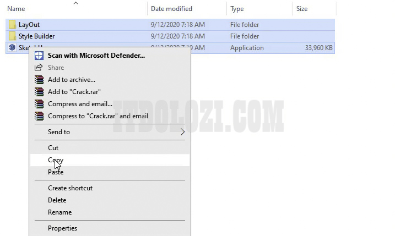Click the WinRAR icon beside Add to archive

tap(39, 80)
